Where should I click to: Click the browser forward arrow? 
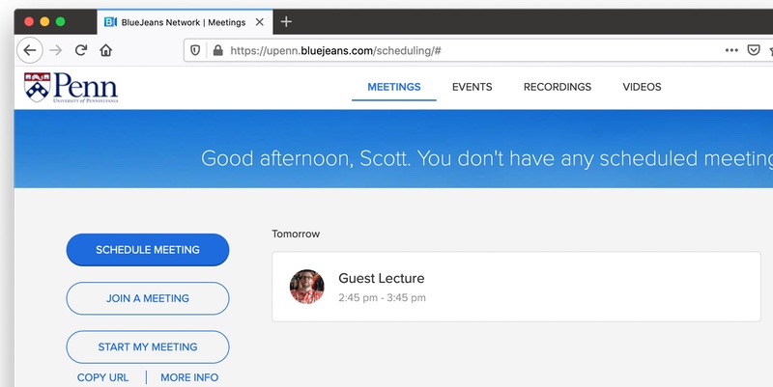tap(56, 50)
